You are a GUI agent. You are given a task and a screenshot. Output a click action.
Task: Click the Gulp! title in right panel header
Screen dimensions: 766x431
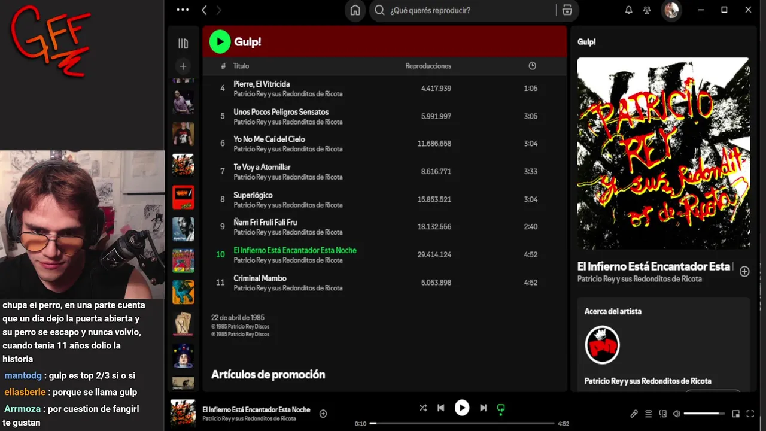click(x=586, y=42)
